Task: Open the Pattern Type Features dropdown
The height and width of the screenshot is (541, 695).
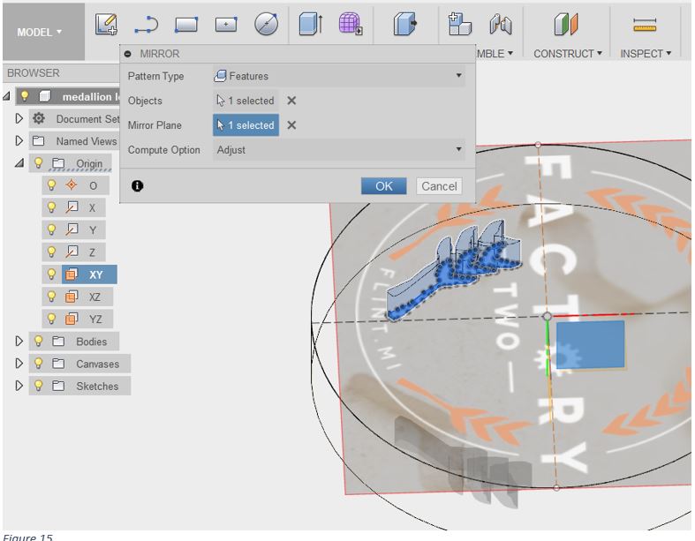Action: point(339,76)
